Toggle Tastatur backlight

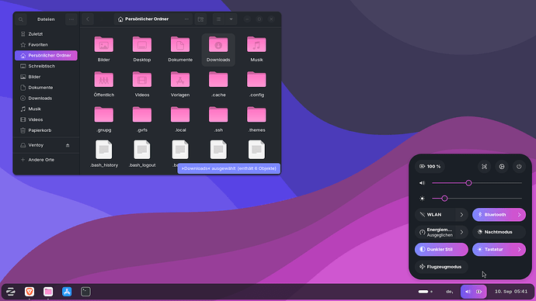[x=492, y=250]
